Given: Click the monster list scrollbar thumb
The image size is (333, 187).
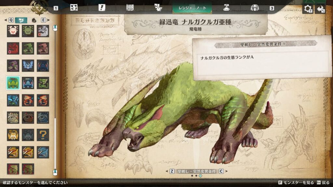Looking at the screenshot, I should pos(55,143).
